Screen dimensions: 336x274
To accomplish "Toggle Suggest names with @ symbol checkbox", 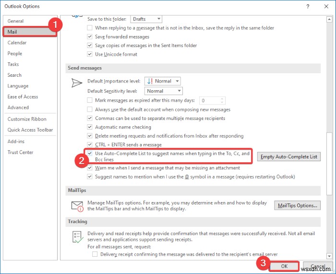I will (x=90, y=177).
